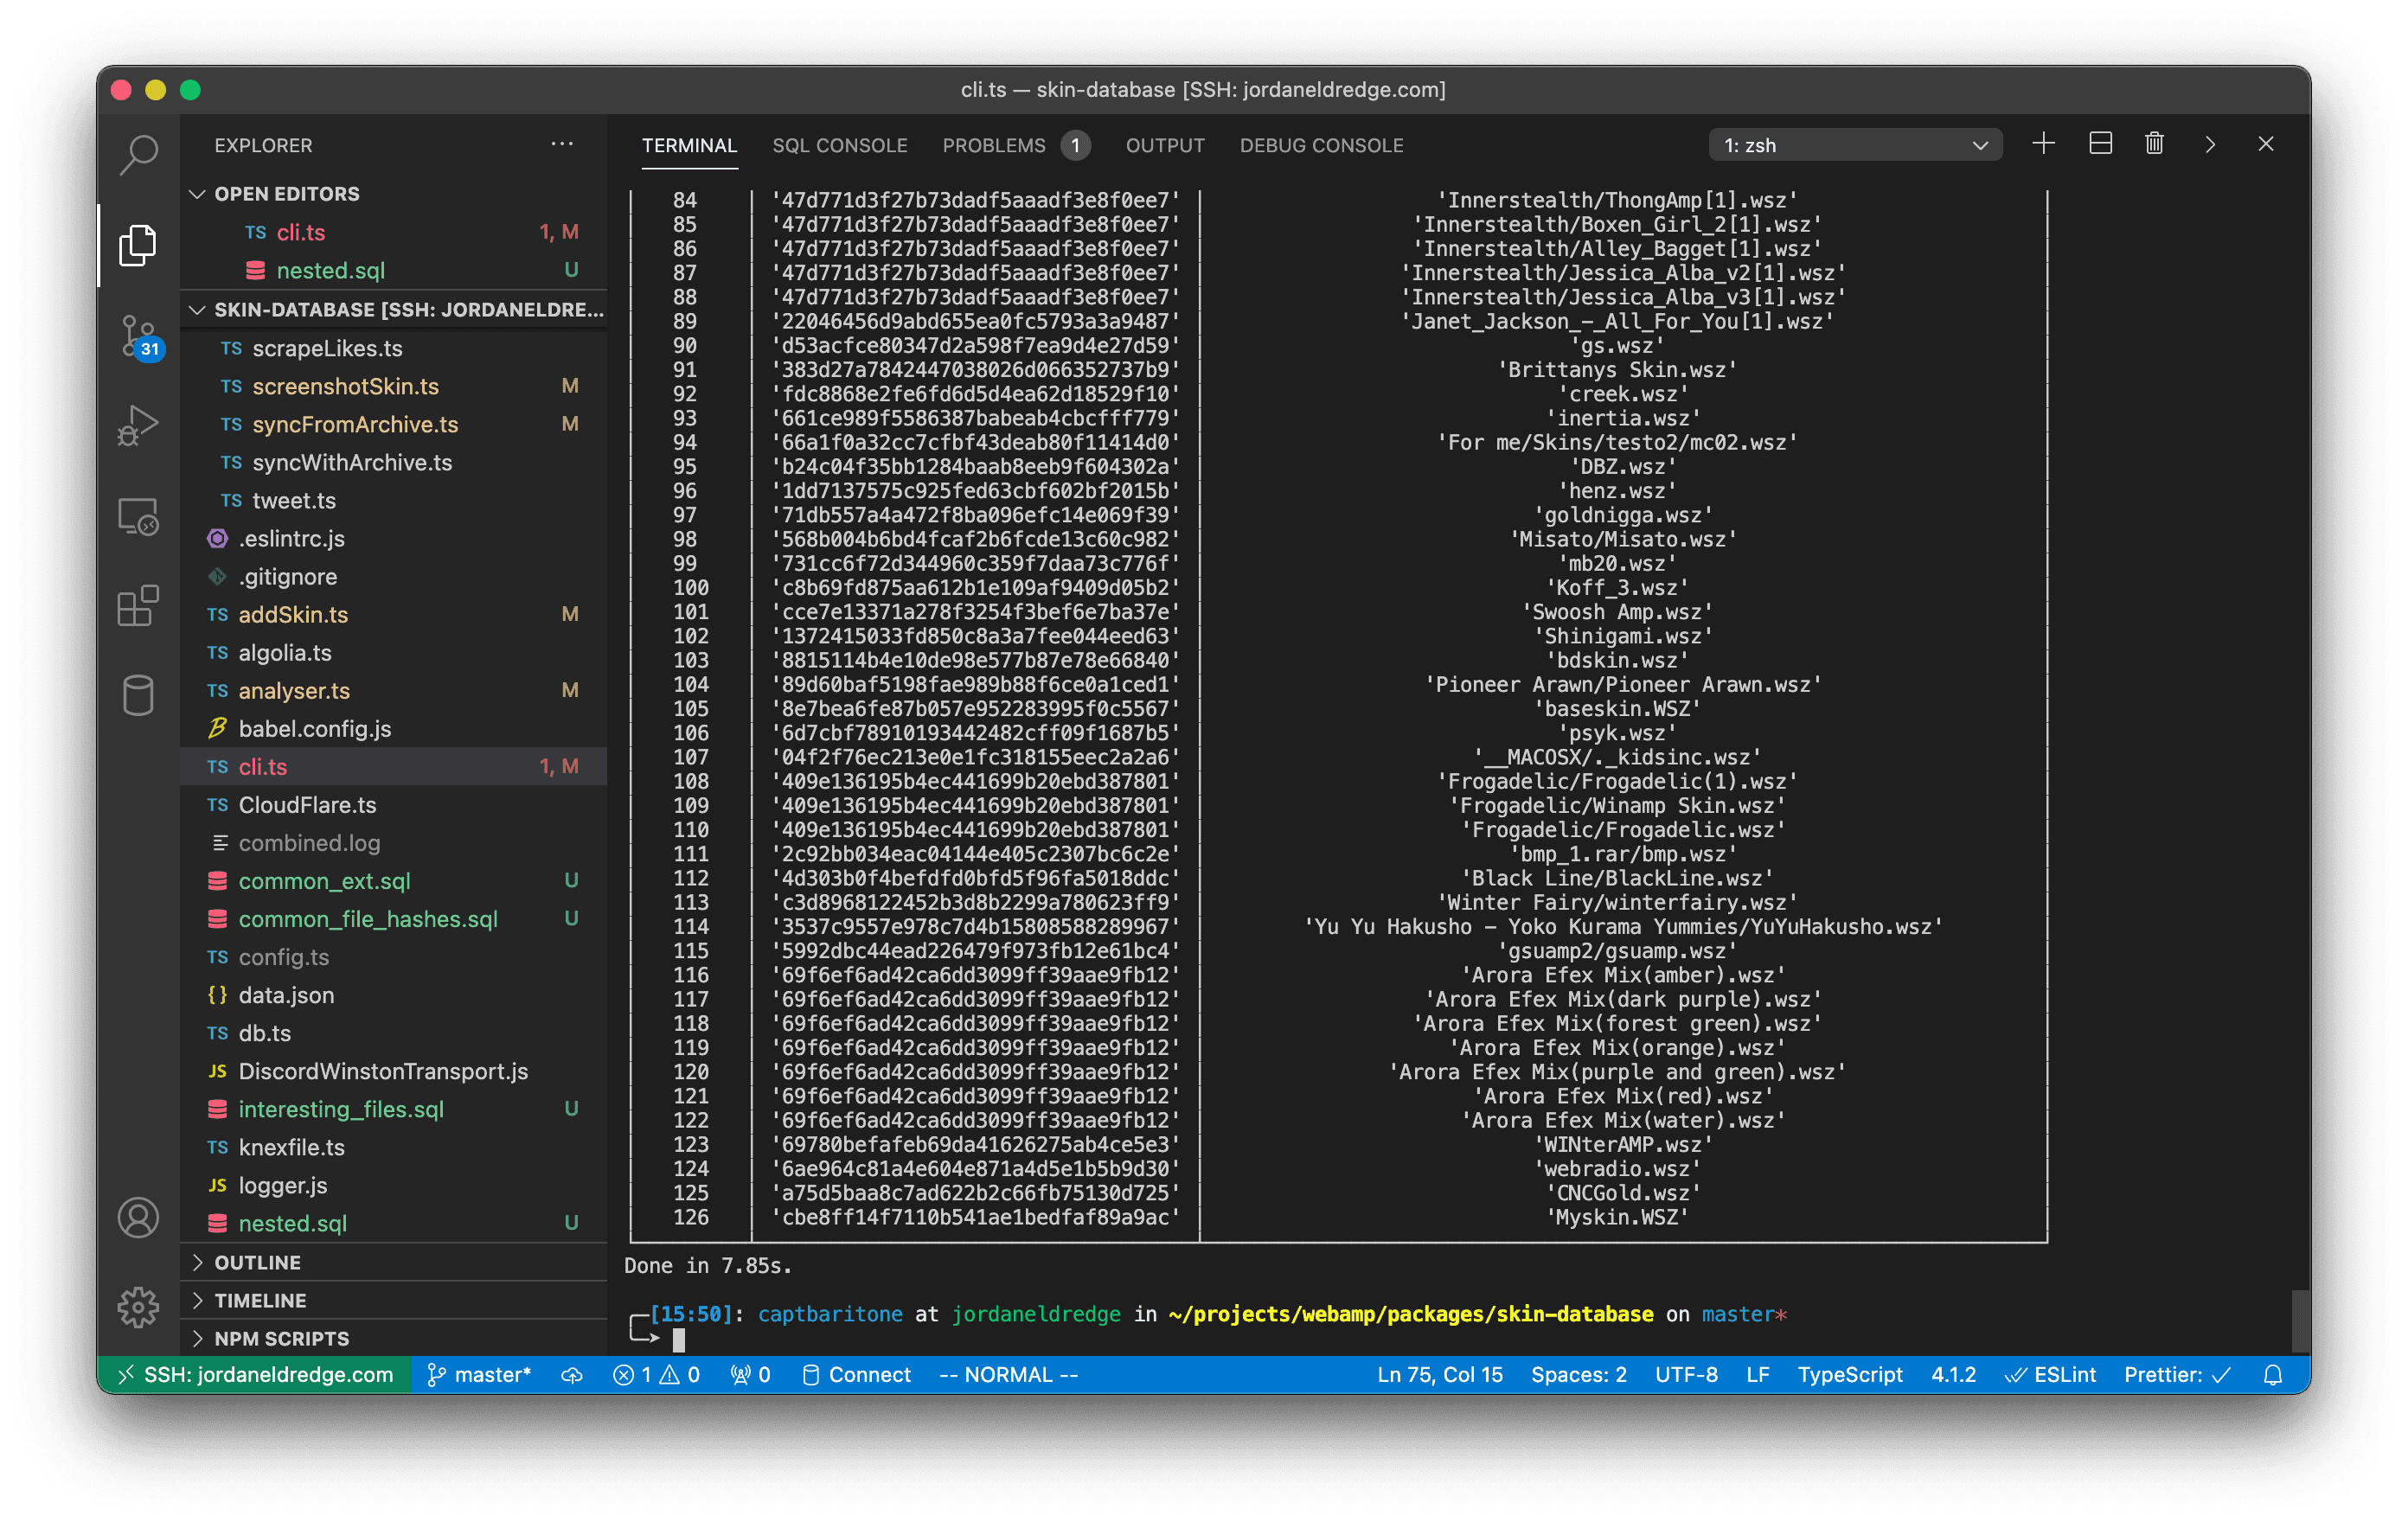Screen dimensions: 2408x1522
Task: Kill the terminal with the trash icon
Action: (x=2153, y=144)
